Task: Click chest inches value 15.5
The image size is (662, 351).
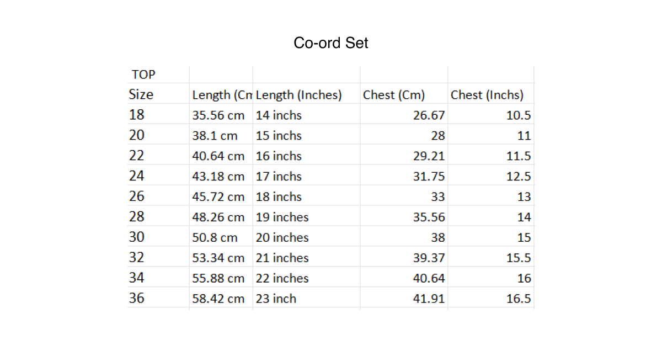Action: tap(519, 258)
